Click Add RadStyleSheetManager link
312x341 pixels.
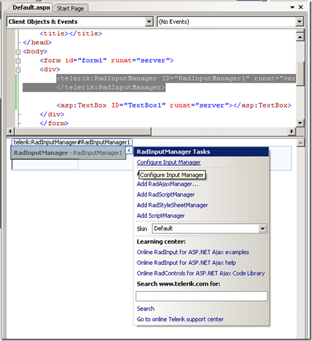coord(172,205)
